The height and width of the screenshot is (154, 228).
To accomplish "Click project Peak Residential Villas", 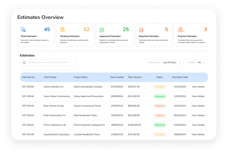I will [x=85, y=115].
